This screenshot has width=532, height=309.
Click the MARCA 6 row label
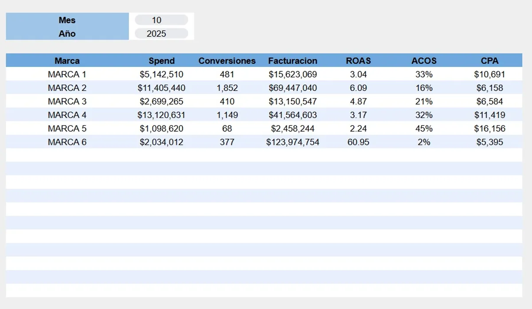click(66, 142)
